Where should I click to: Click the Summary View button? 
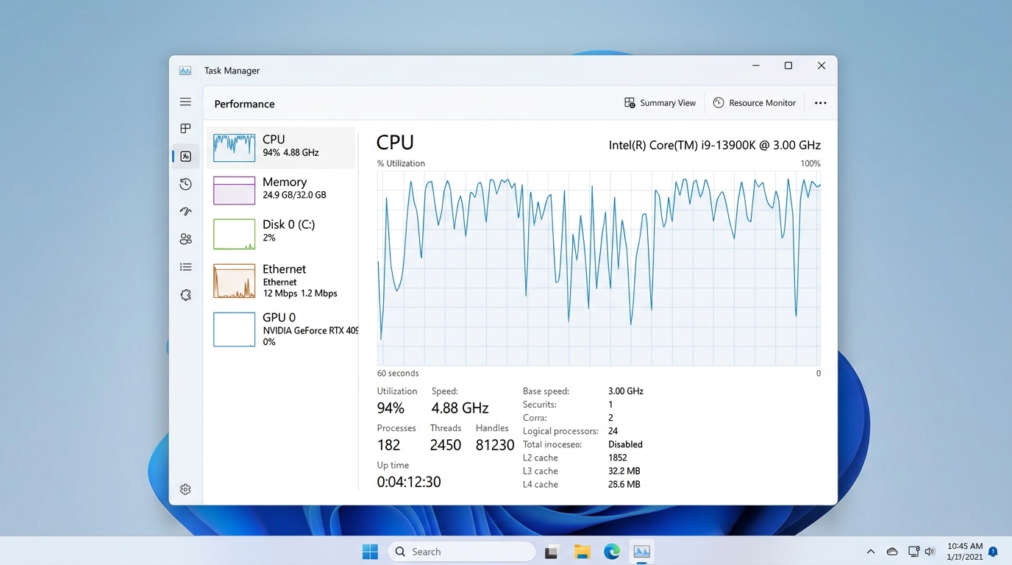660,103
